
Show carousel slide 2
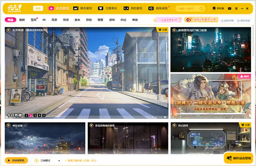(31, 115)
